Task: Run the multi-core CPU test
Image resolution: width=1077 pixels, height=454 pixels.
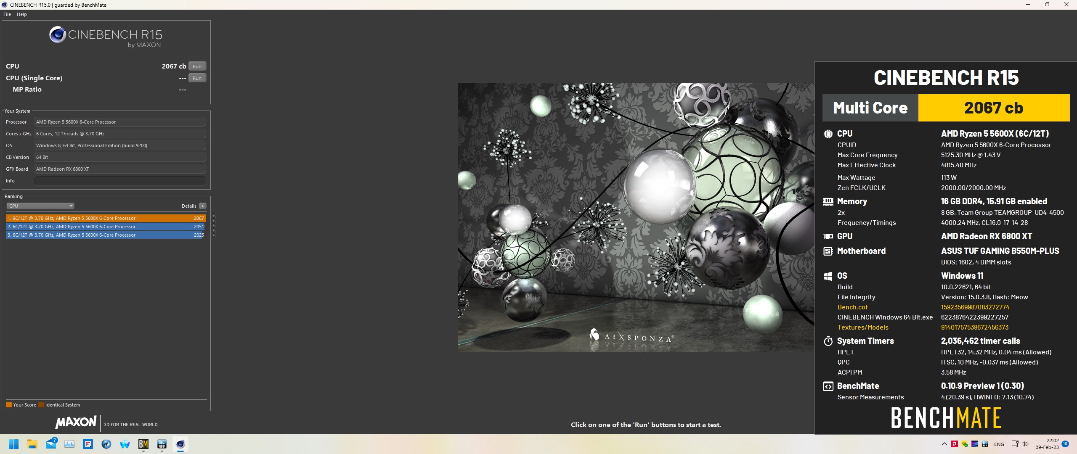Action: (197, 66)
